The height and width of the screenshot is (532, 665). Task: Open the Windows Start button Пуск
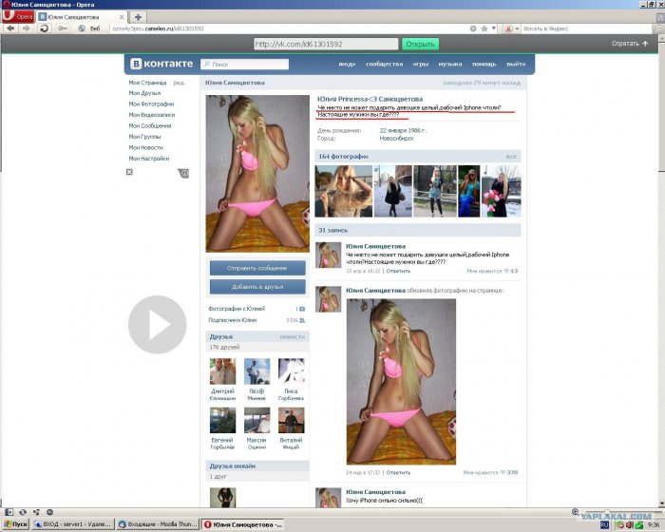pos(16,524)
